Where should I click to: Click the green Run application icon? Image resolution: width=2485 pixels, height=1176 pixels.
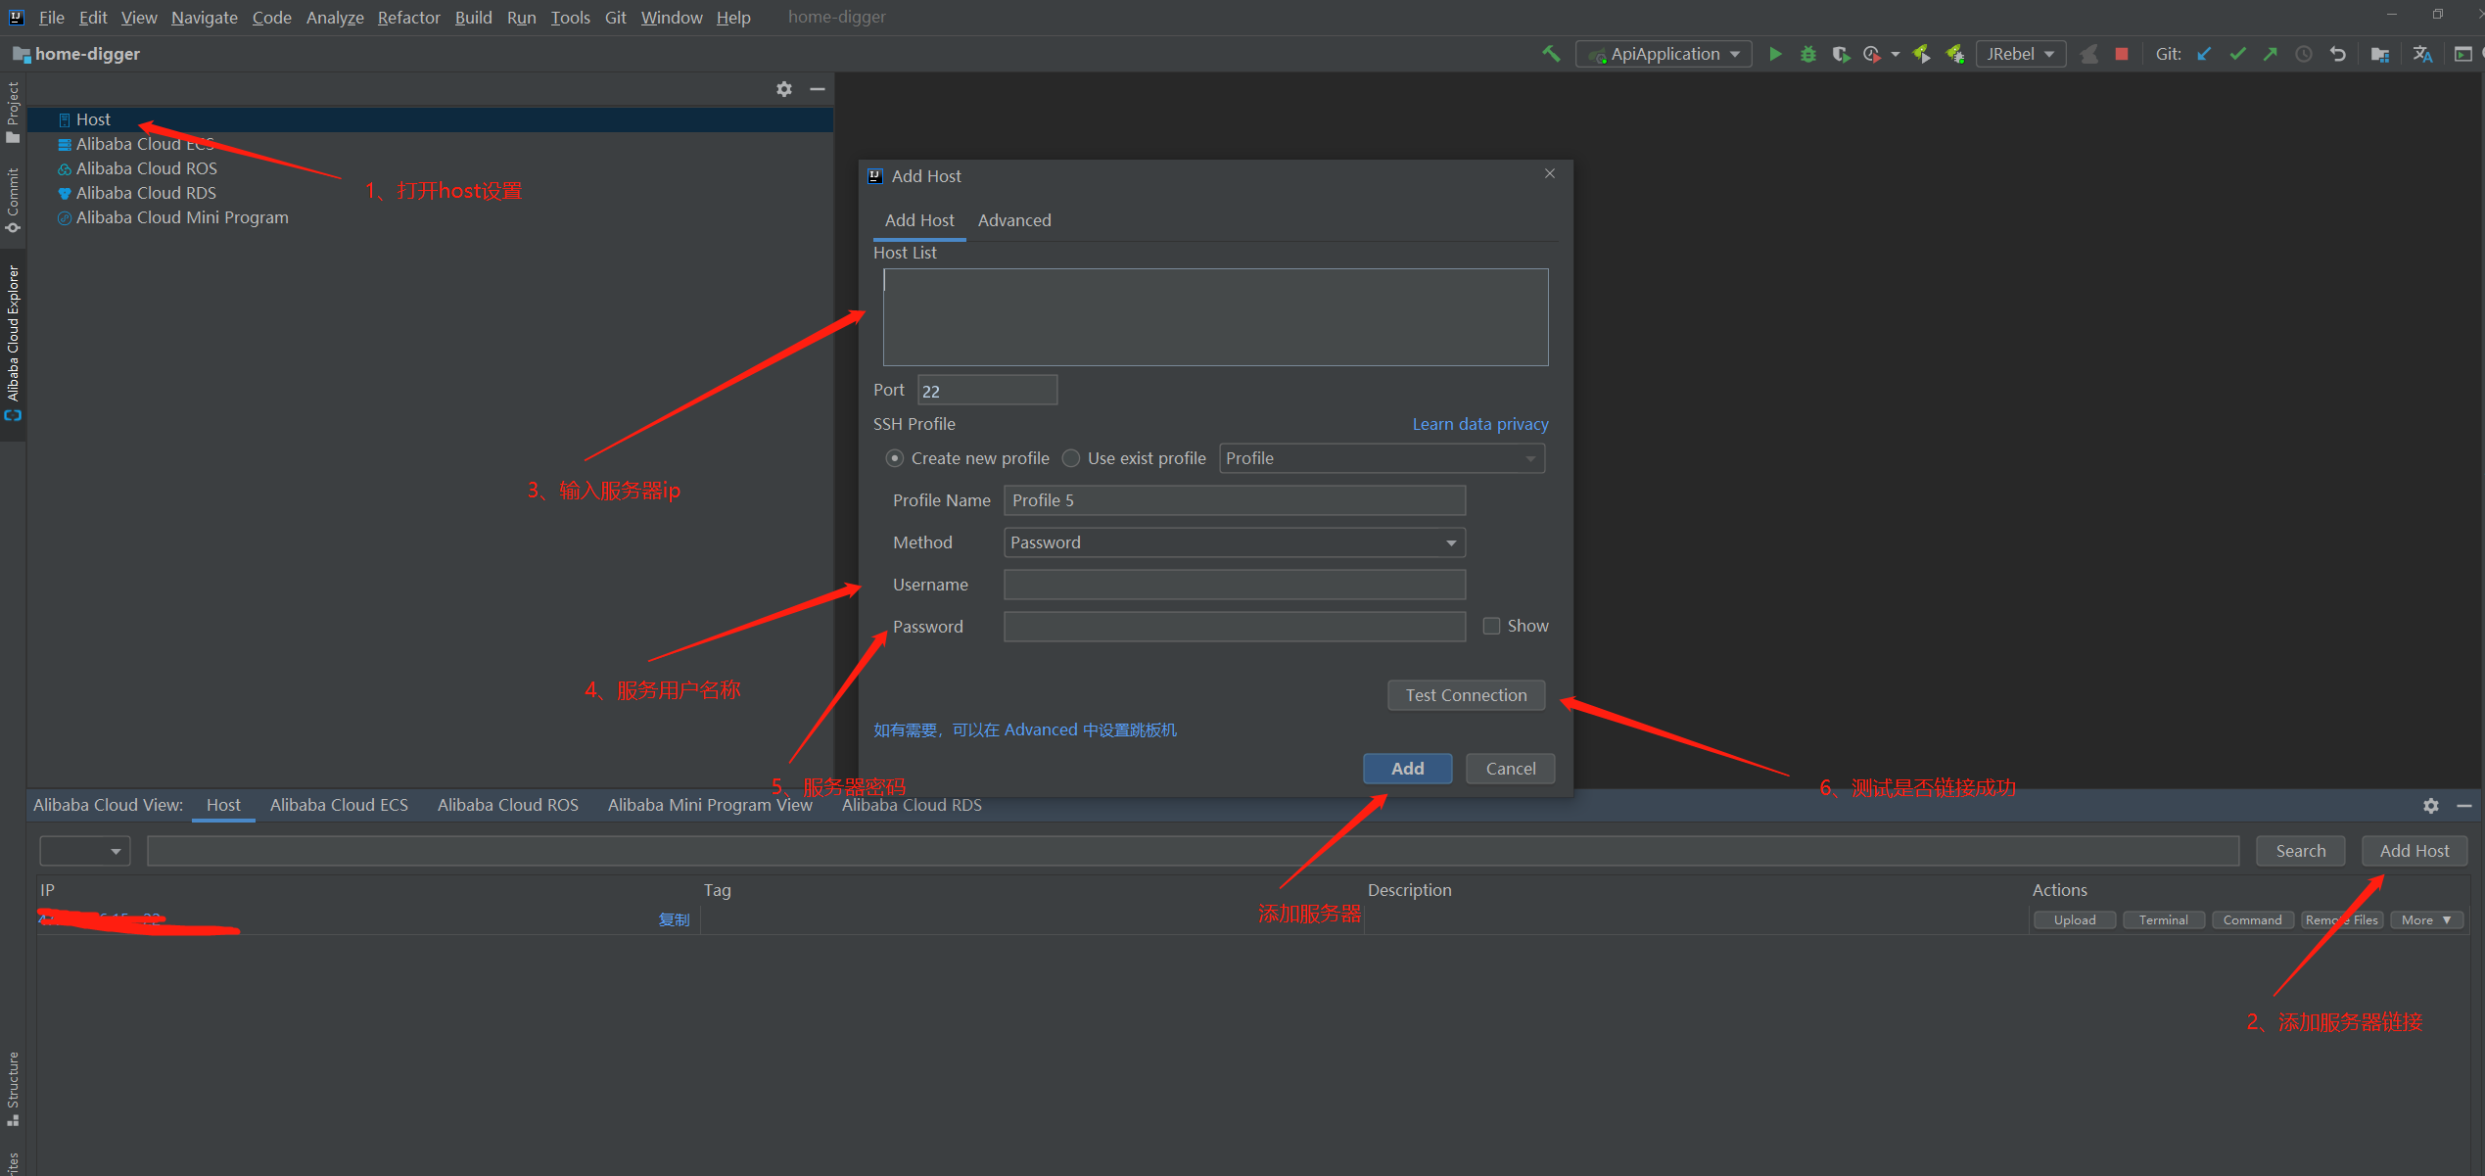(1775, 54)
